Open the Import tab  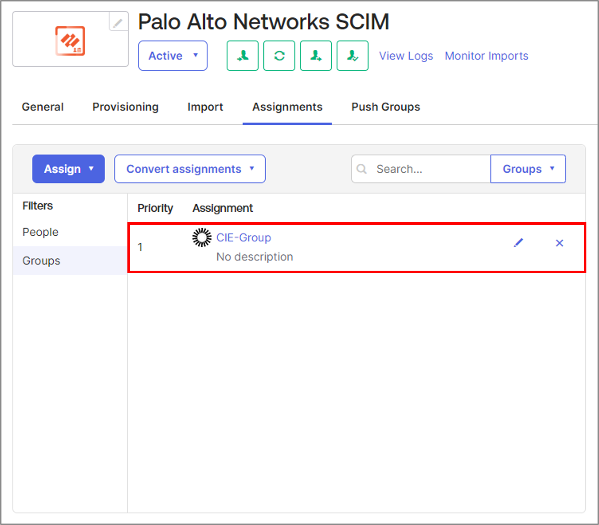[205, 107]
